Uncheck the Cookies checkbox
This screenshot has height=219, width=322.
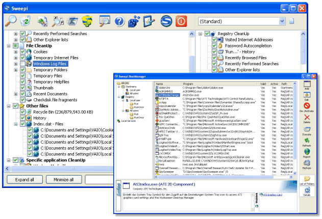point(22,52)
